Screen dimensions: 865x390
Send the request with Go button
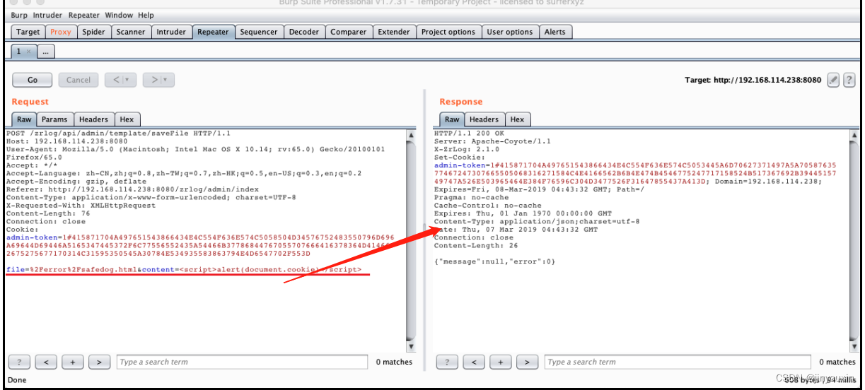coord(33,80)
